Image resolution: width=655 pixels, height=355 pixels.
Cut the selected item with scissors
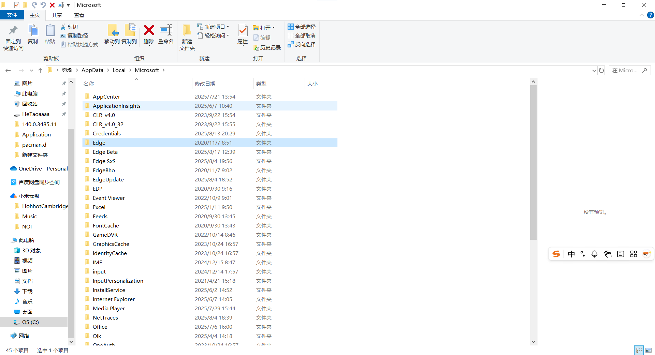pos(69,27)
